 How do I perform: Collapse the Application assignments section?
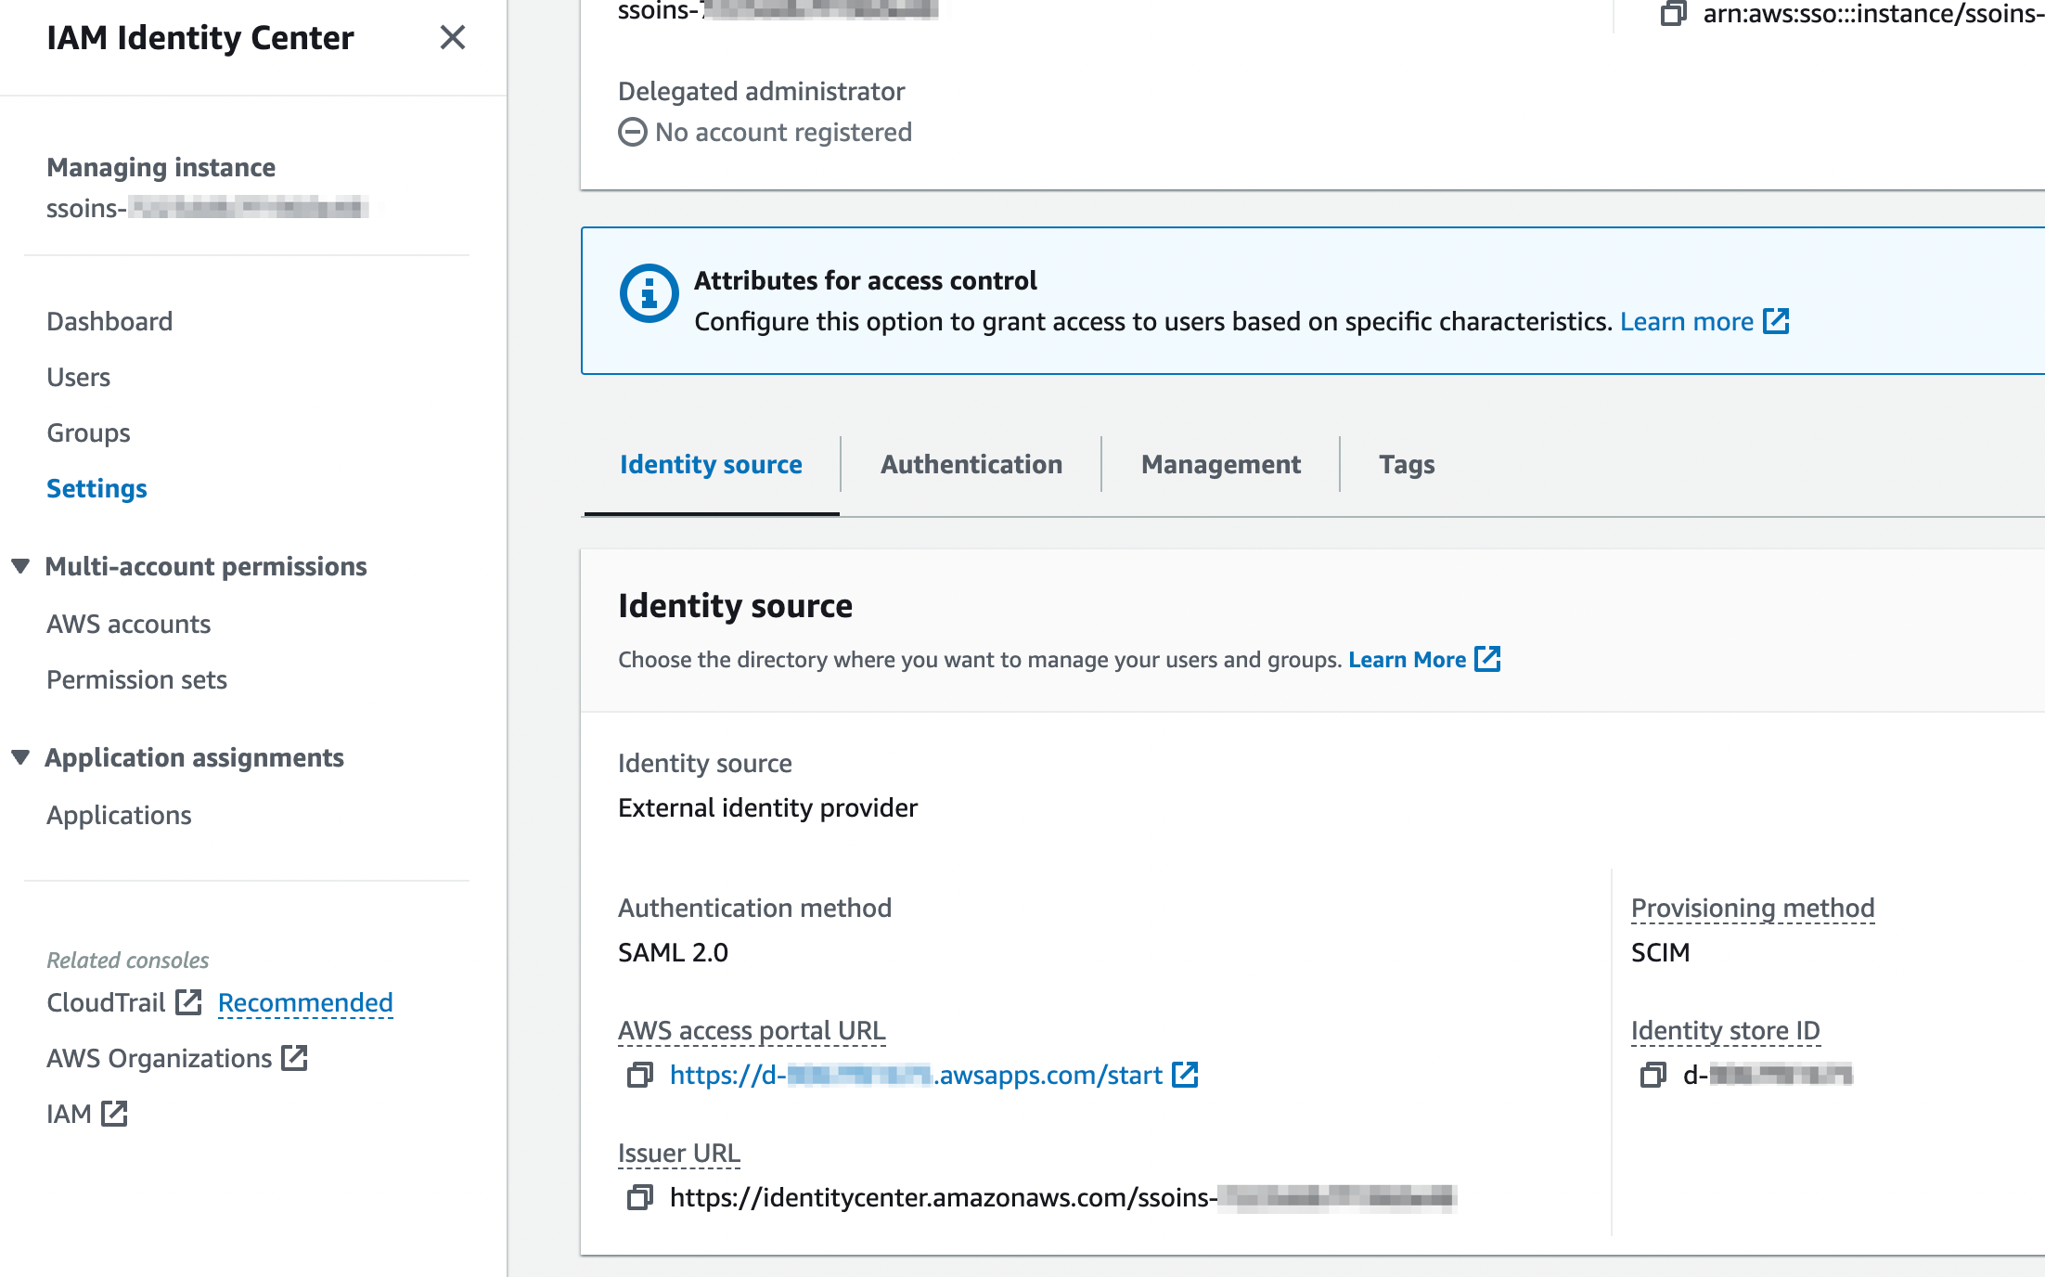pyautogui.click(x=20, y=757)
